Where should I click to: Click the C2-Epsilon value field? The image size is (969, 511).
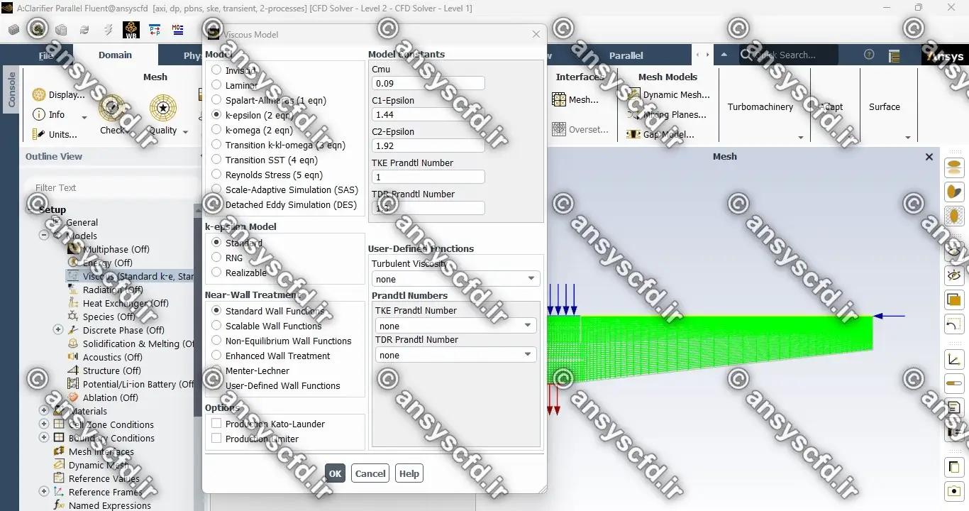pos(428,145)
